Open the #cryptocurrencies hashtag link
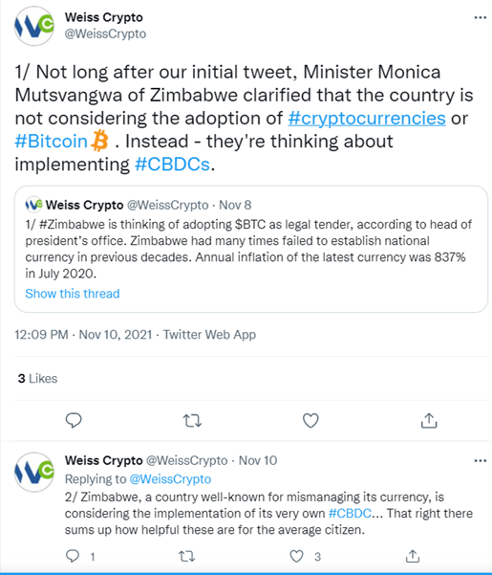Image resolution: width=492 pixels, height=575 pixels. point(367,118)
